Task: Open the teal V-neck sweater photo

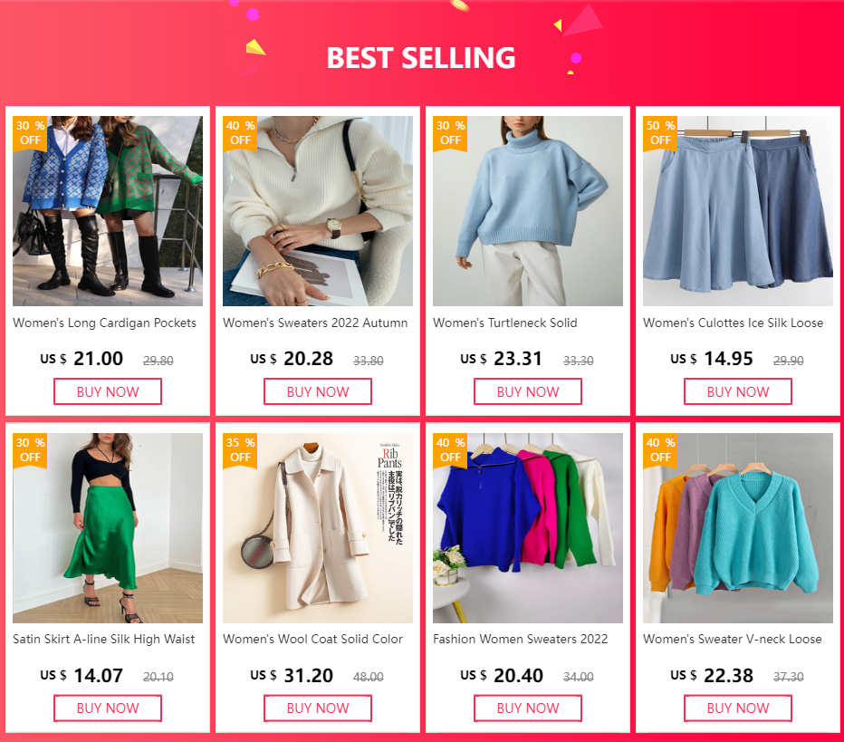Action: 738,528
